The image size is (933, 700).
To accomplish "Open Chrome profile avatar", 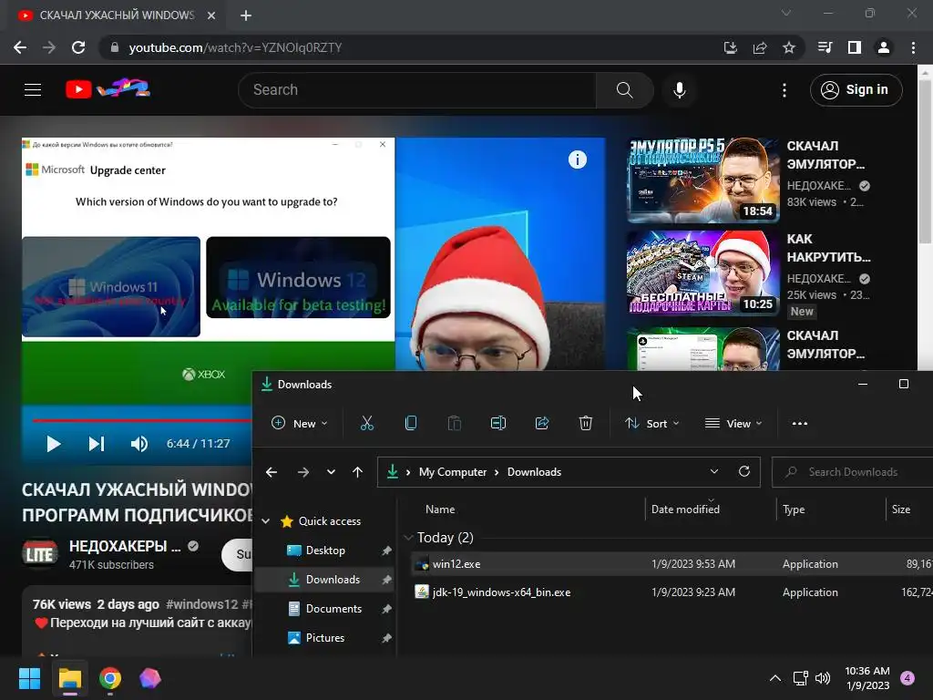I will tap(884, 47).
